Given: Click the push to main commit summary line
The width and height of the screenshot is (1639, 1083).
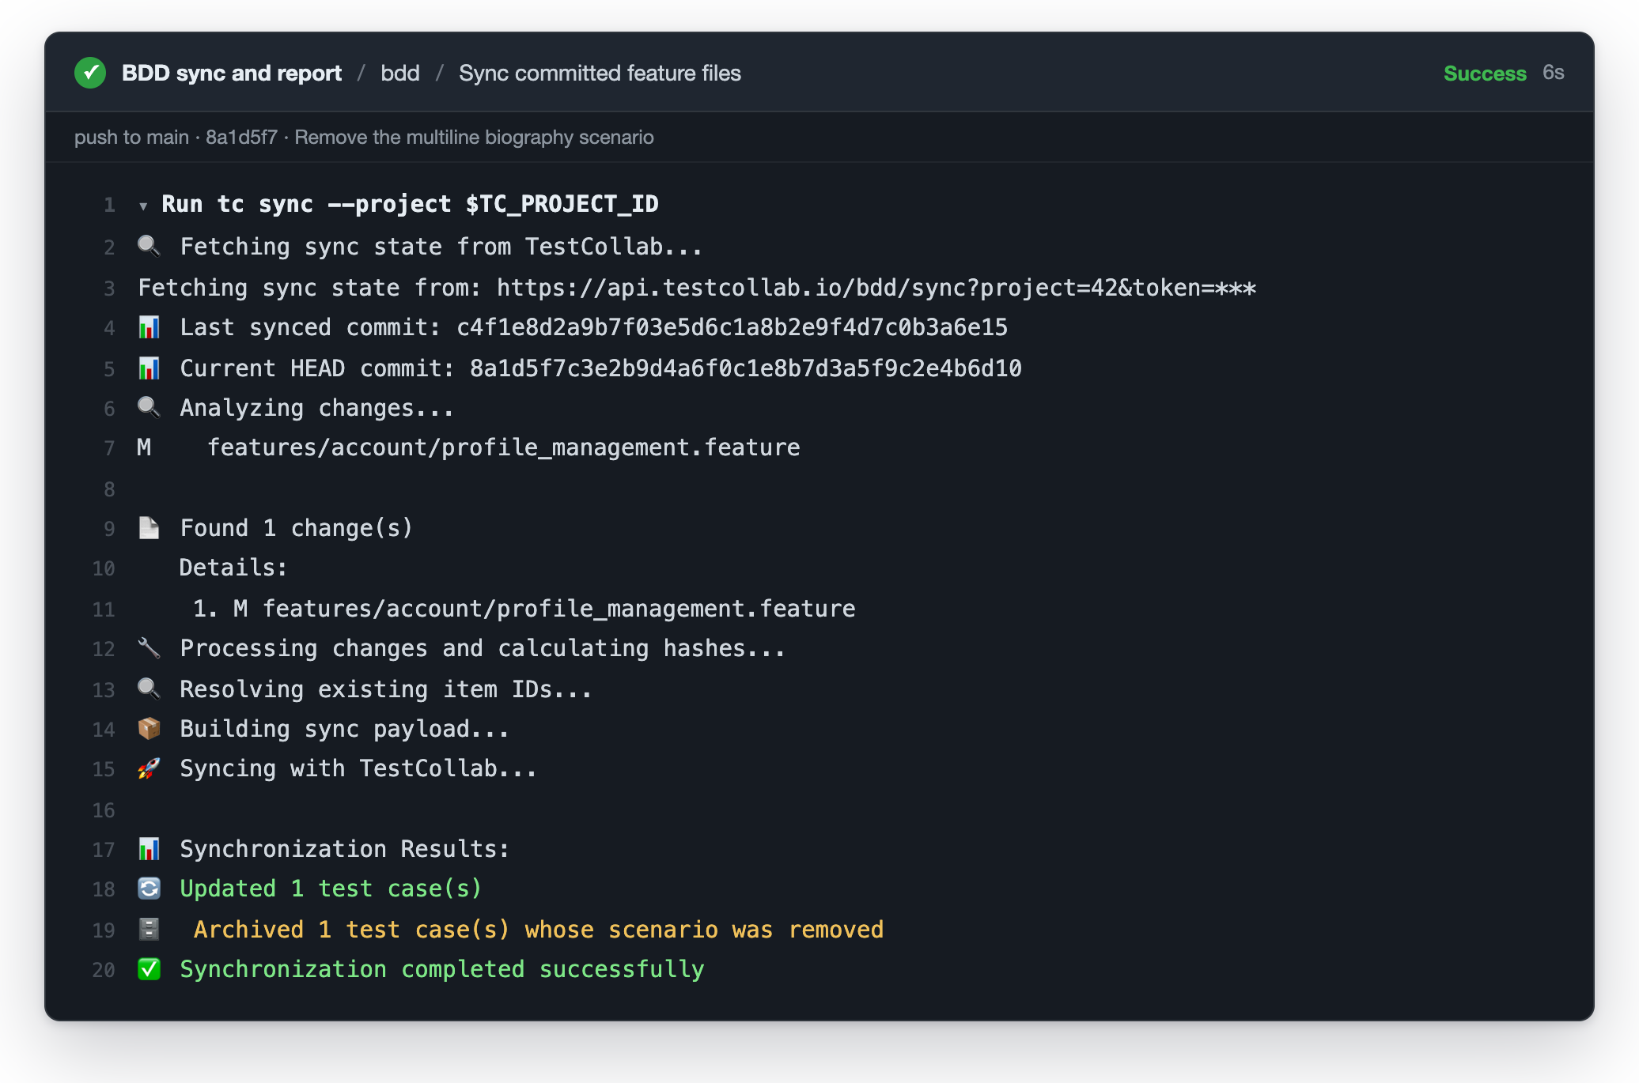Looking at the screenshot, I should (x=364, y=138).
